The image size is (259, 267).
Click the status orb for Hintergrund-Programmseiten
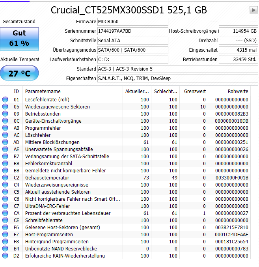(x=5, y=241)
